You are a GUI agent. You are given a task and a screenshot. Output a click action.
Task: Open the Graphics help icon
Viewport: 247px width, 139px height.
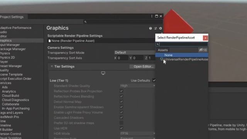[x=151, y=28]
